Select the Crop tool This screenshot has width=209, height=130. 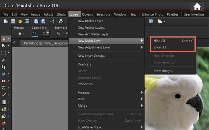click(x=3, y=67)
